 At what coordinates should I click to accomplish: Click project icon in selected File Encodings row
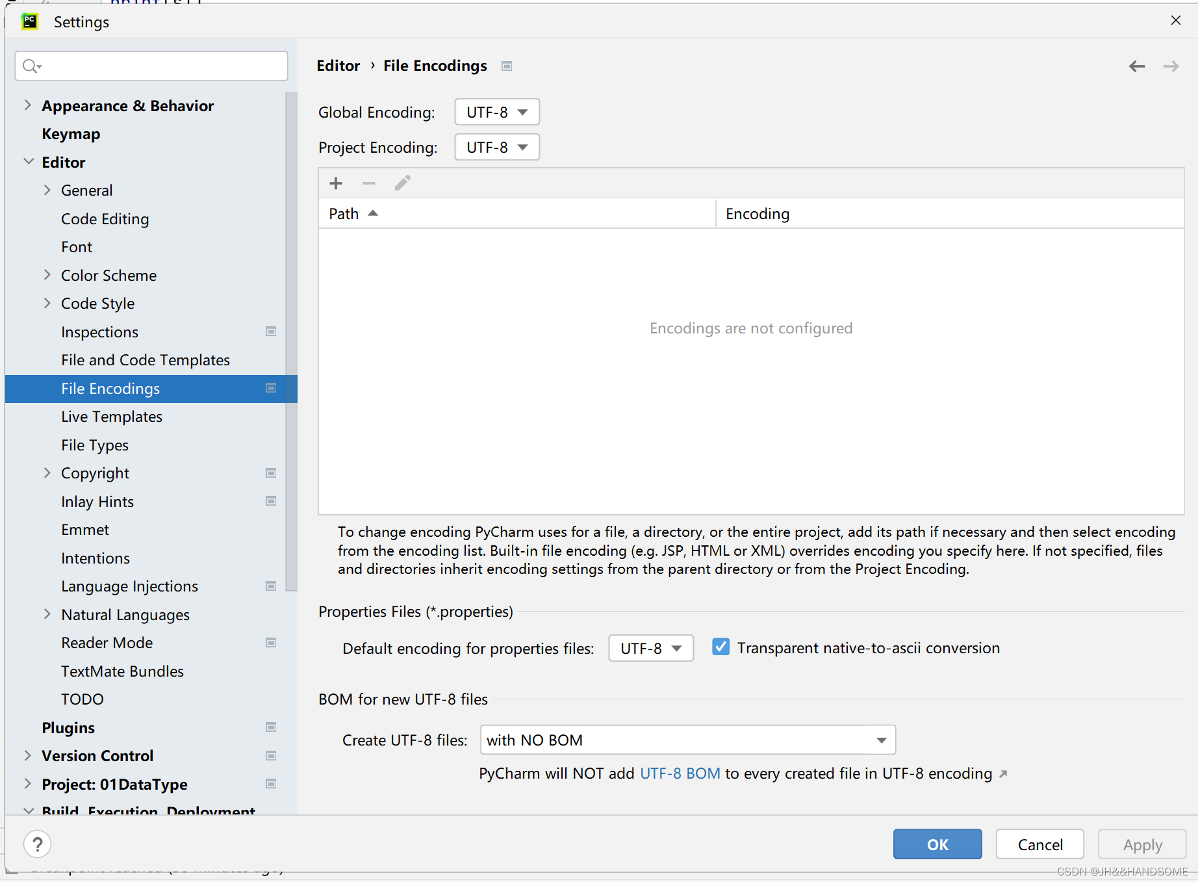(x=271, y=388)
